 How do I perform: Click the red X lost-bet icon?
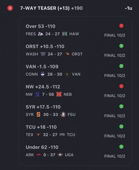(10, 8)
